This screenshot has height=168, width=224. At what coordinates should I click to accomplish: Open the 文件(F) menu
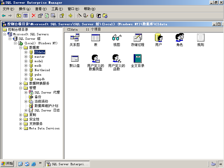click(x=8, y=9)
